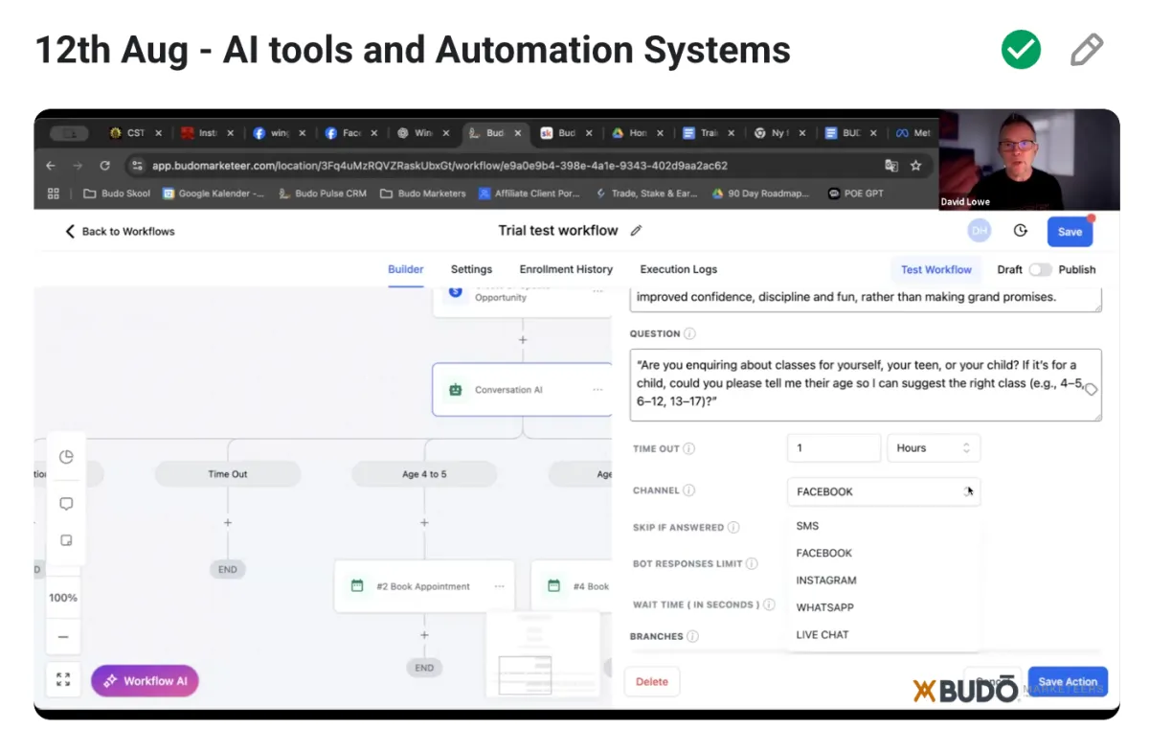Image resolution: width=1149 pixels, height=752 pixels.
Task: Toggle the Draft/Publish switch
Action: coord(1040,270)
